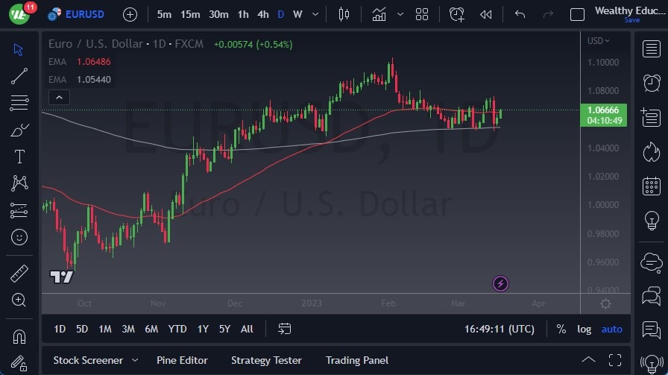Open the candlestick chart style selector
The height and width of the screenshot is (375, 668).
click(344, 14)
